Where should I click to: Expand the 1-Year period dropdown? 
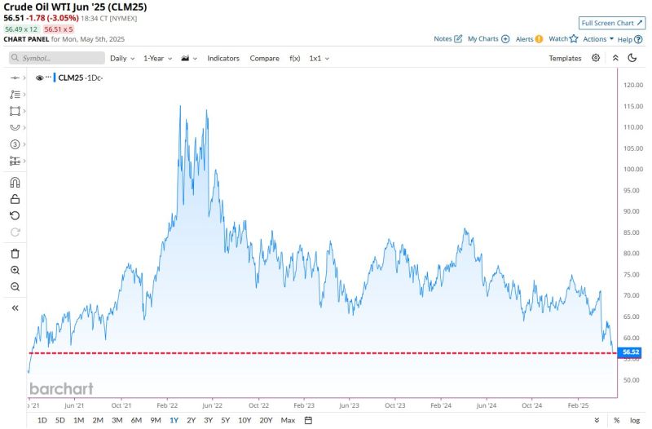click(x=157, y=59)
